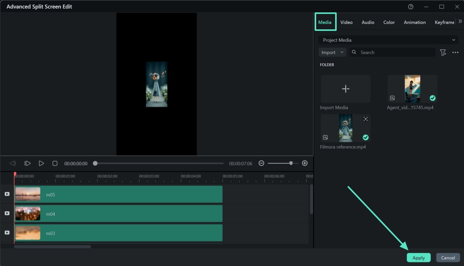
Task: Select the Keyframe tab
Action: pos(444,22)
